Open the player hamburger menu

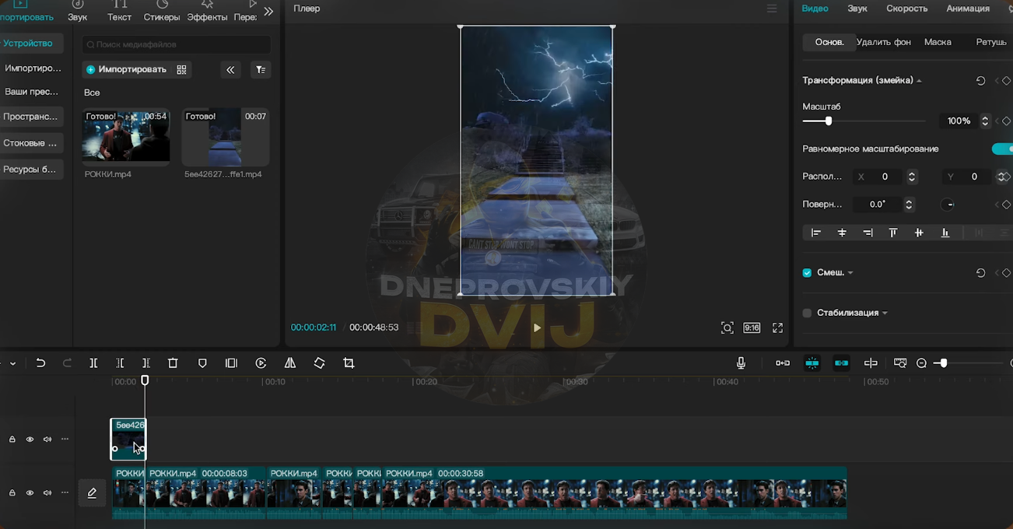click(772, 9)
